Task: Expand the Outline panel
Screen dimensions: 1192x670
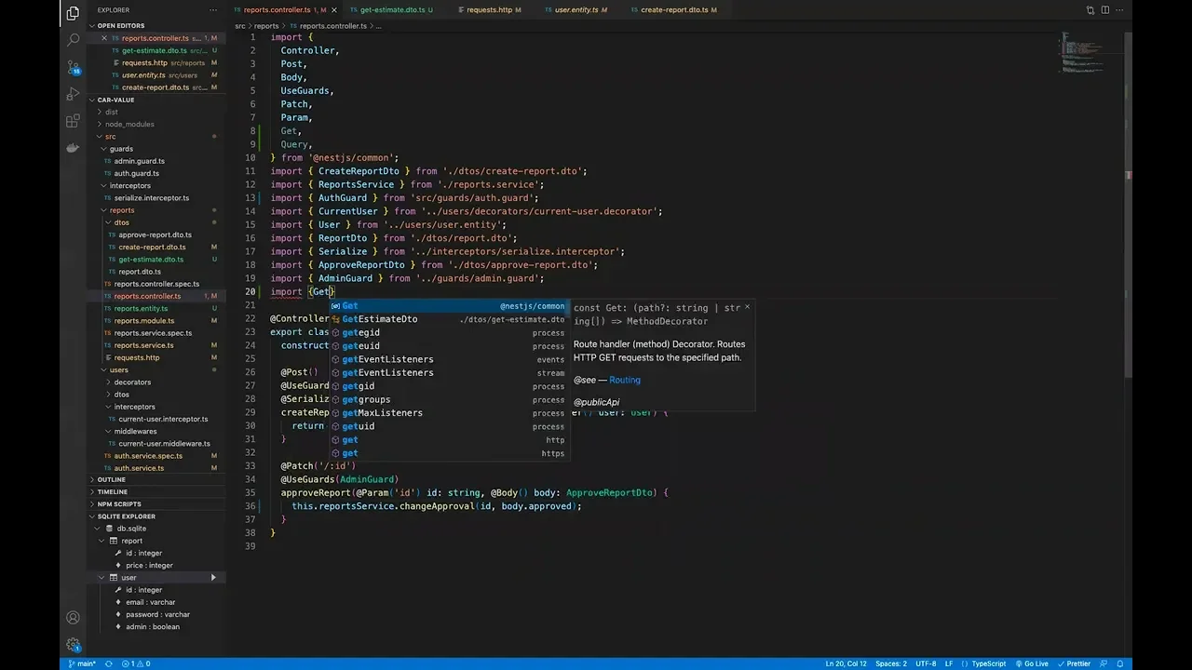Action: tap(111, 479)
